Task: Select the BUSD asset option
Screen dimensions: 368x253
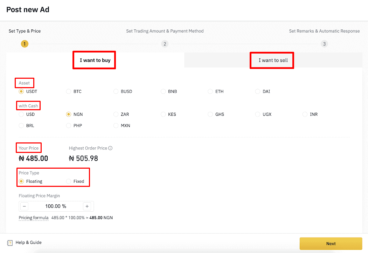Action: coord(116,92)
